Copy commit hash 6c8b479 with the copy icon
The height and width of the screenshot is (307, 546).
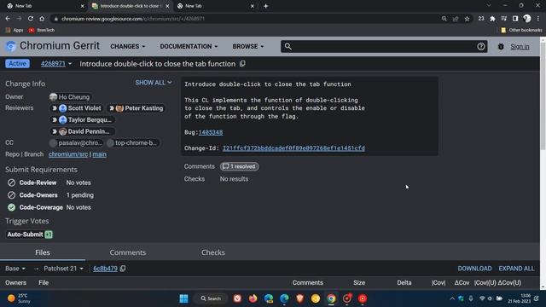pos(123,269)
